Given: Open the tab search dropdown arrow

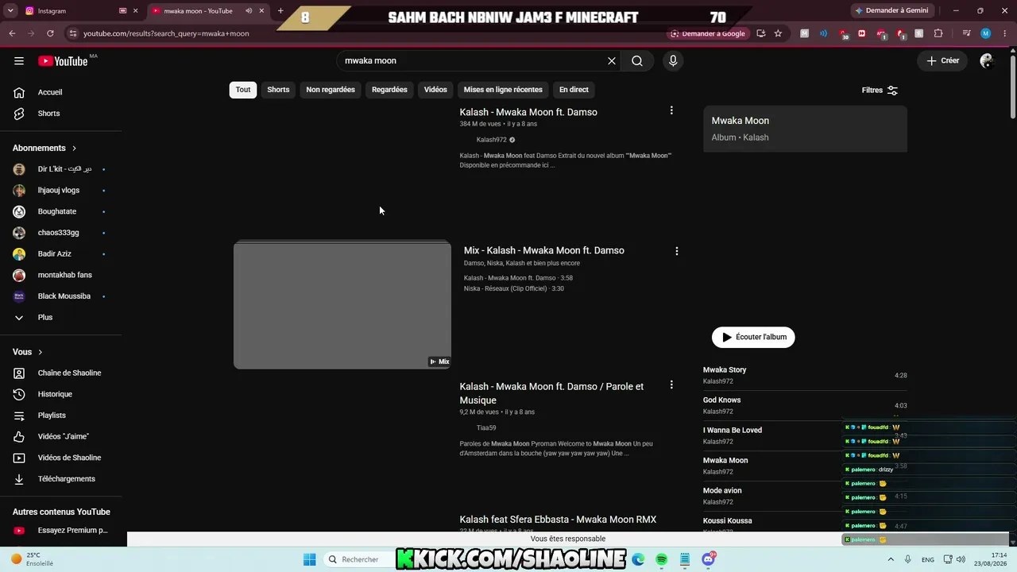Looking at the screenshot, I should 11,11.
